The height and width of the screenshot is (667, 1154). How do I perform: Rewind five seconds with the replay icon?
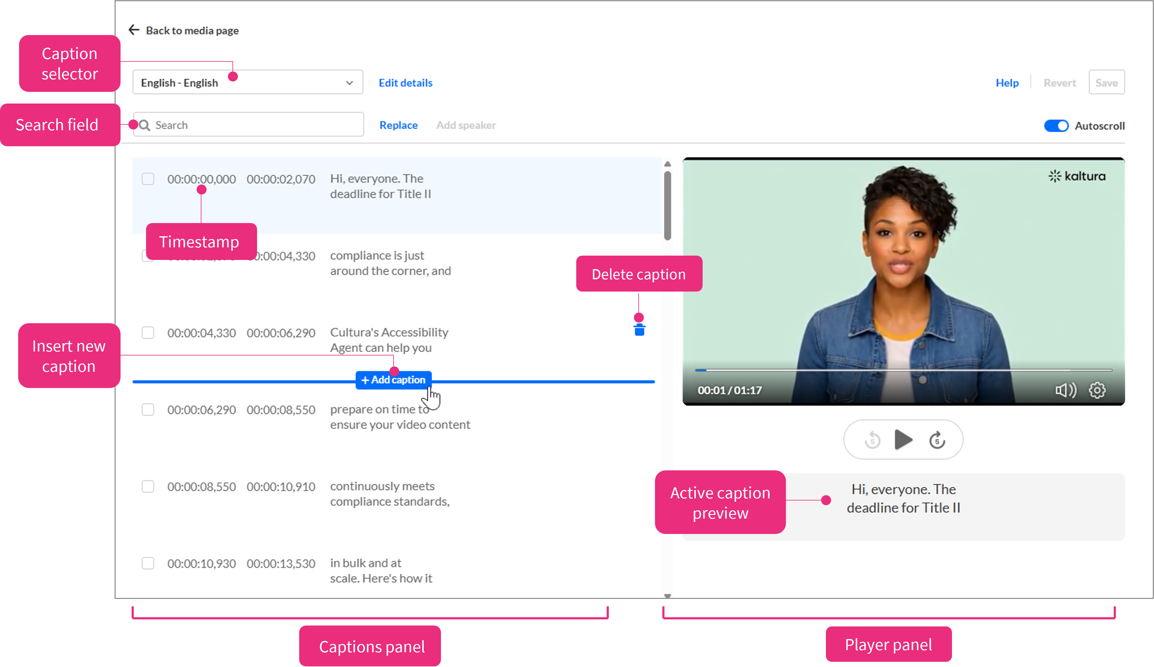872,440
